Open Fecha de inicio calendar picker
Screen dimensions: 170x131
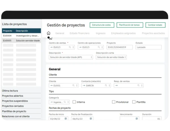(66, 119)
